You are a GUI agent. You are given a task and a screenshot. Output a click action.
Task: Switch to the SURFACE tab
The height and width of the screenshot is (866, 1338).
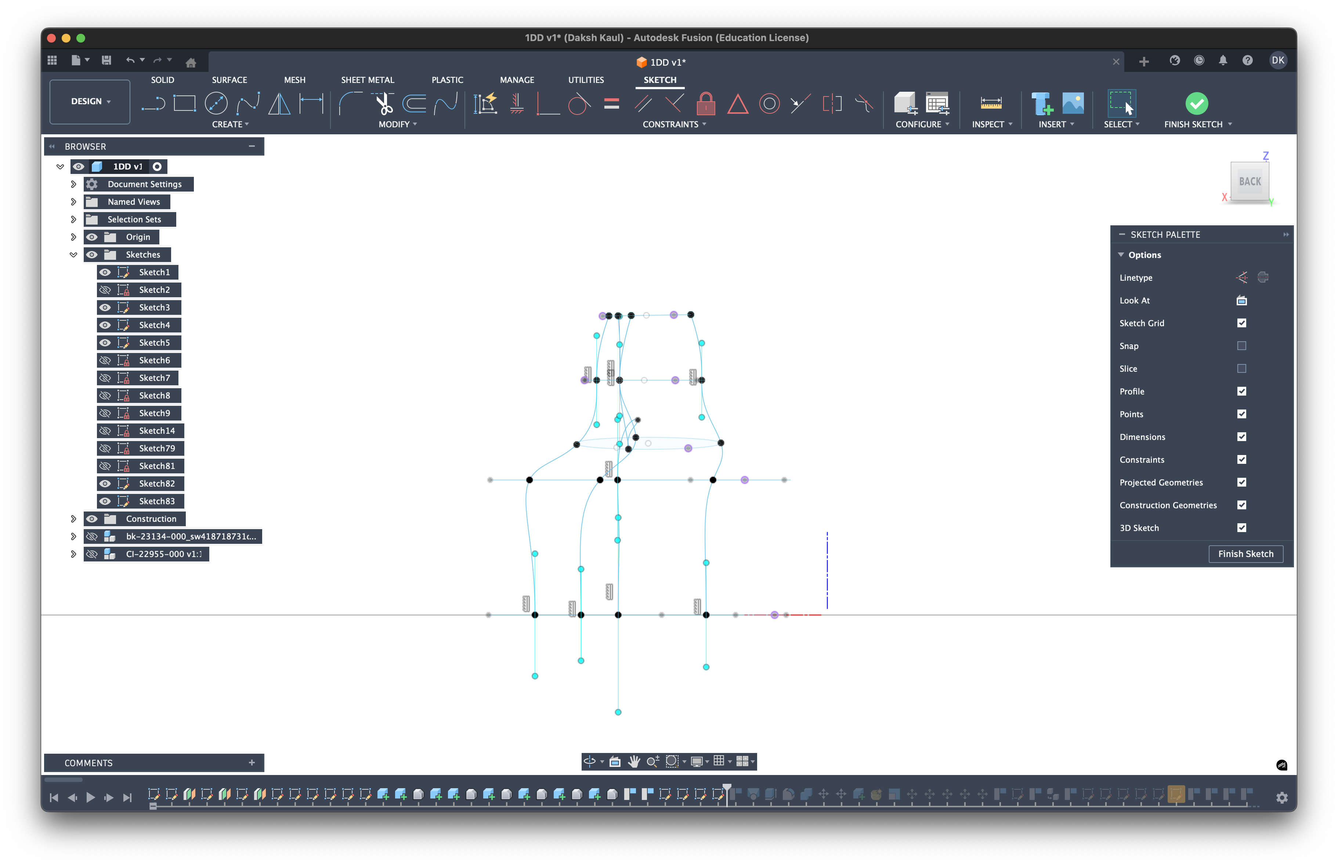point(229,80)
